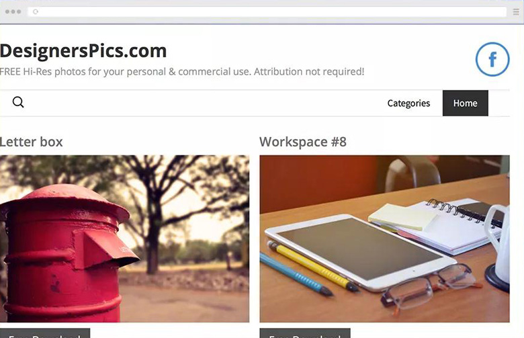Open the red letter box photo
524x338 pixels.
tap(124, 239)
